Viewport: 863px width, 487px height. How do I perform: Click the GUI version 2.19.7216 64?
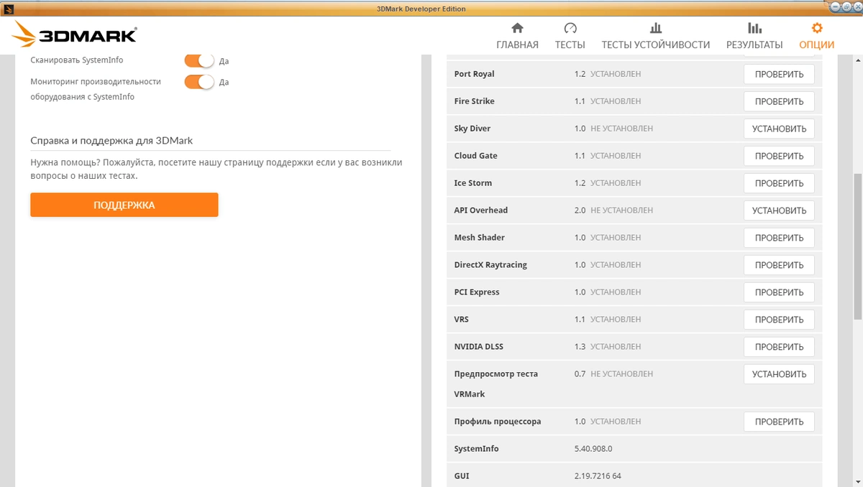point(598,476)
